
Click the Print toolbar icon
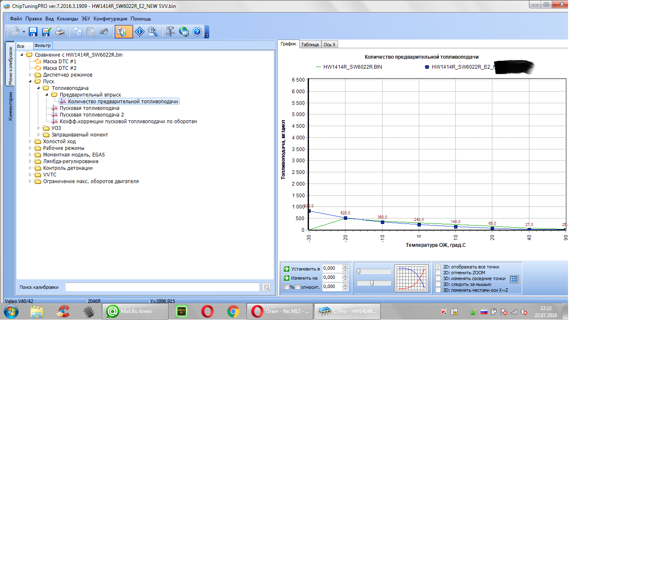pyautogui.click(x=60, y=32)
